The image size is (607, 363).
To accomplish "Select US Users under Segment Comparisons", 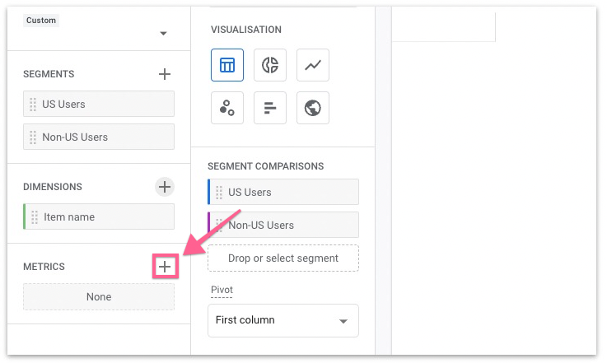I will click(x=283, y=192).
